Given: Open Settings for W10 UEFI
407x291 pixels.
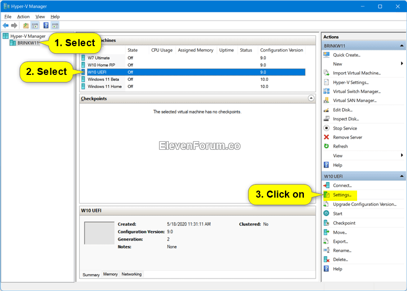Looking at the screenshot, I should coord(342,195).
